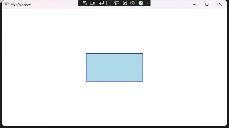
Task: Click the XAML Live Preview camera icon
Action: point(92,3)
